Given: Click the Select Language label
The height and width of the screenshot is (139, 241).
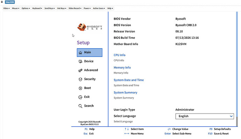Looking at the screenshot, I should tap(125, 116).
